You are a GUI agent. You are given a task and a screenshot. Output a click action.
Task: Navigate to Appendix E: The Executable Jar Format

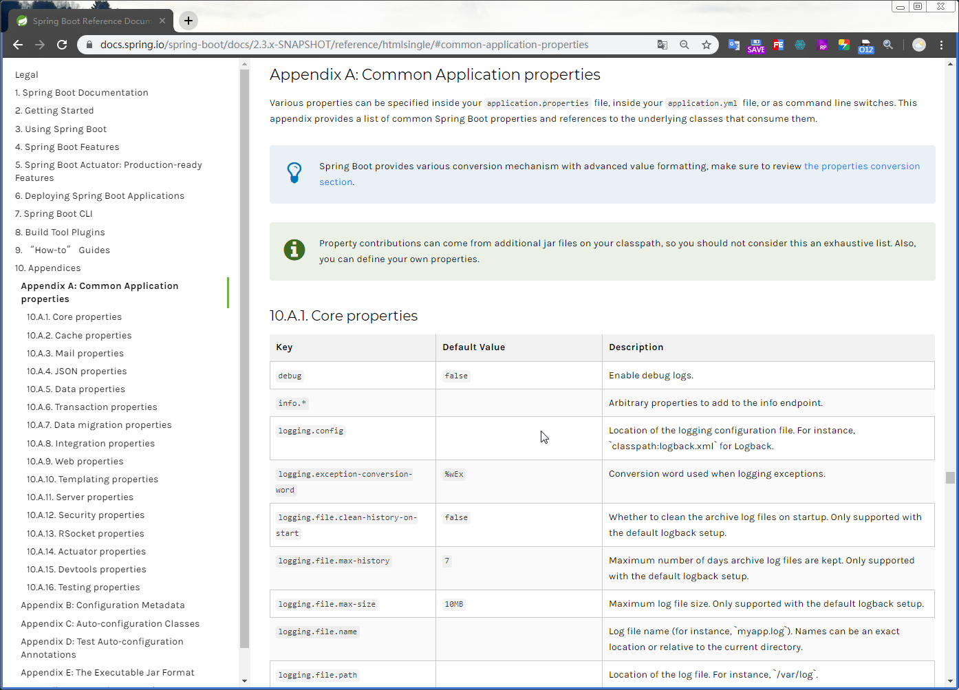[108, 673]
